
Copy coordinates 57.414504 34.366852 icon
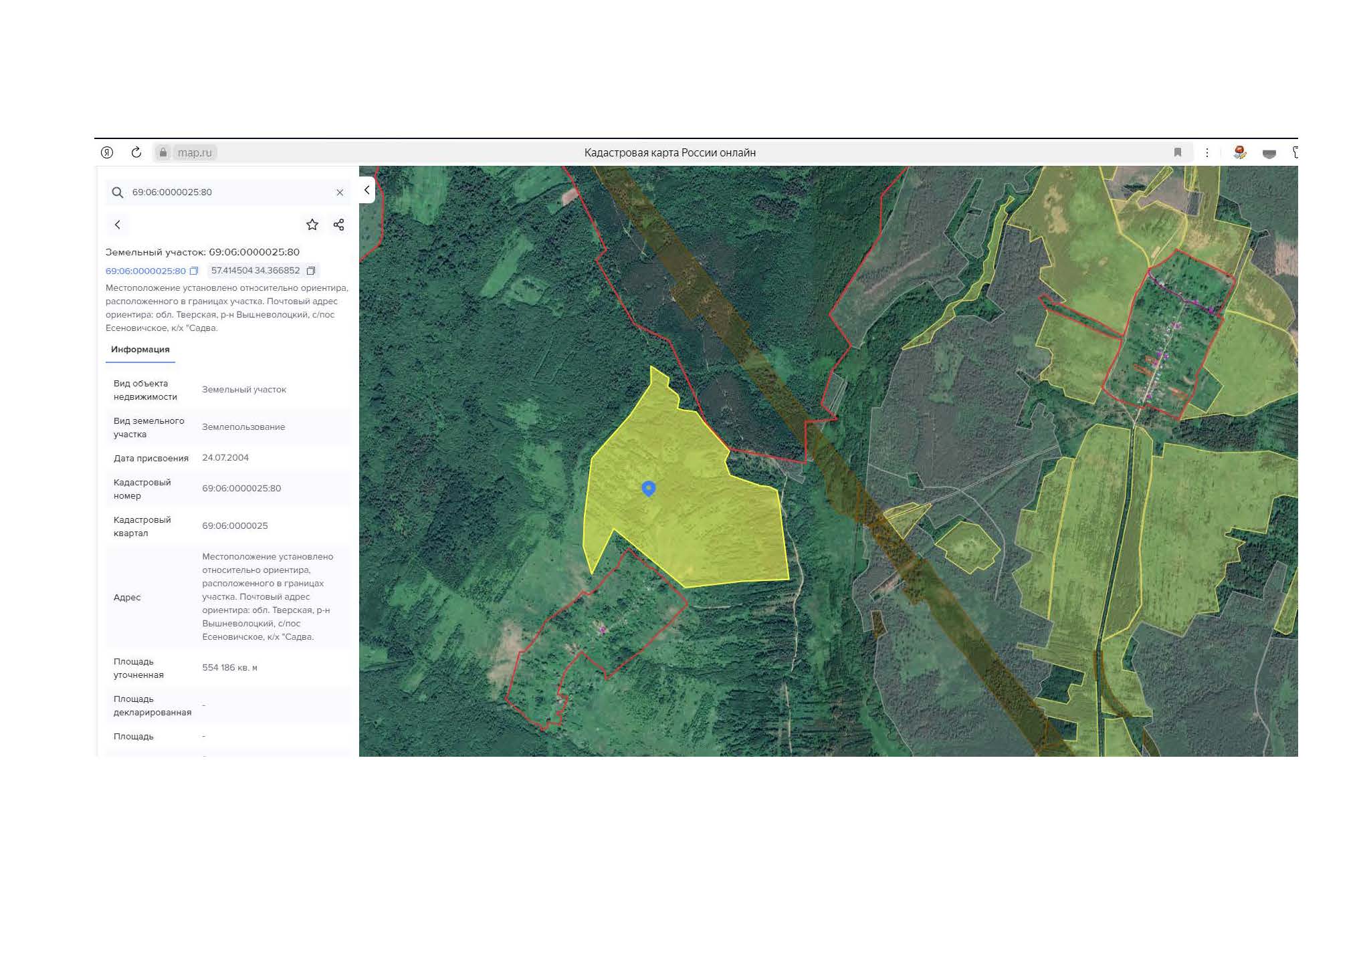pos(311,271)
